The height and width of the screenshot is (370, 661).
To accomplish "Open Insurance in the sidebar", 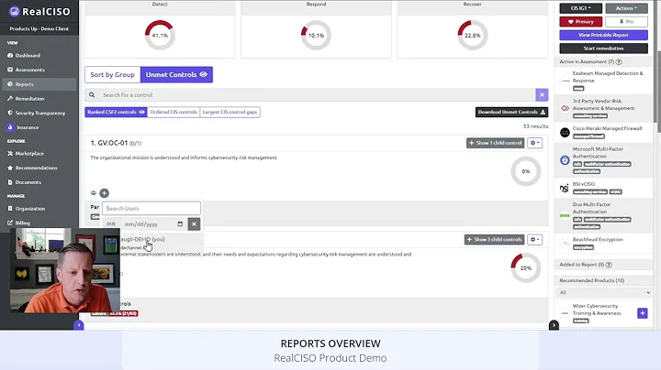I will (27, 127).
